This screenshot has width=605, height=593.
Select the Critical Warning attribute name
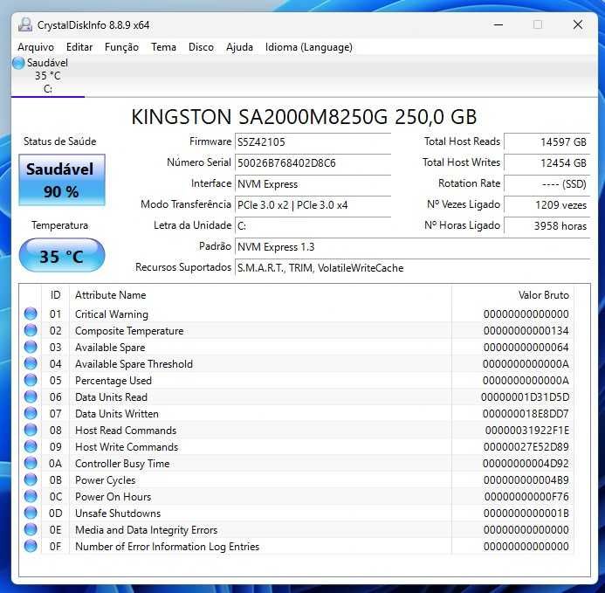pyautogui.click(x=112, y=314)
